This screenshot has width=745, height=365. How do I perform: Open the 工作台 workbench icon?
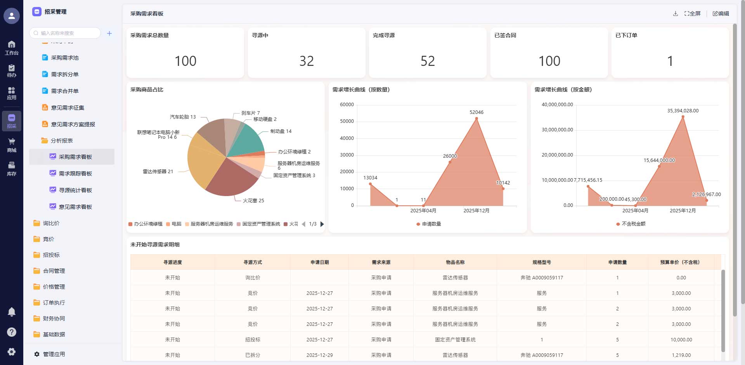(x=12, y=48)
